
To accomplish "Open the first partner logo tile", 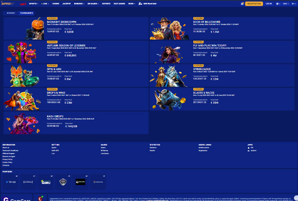I will (10, 182).
